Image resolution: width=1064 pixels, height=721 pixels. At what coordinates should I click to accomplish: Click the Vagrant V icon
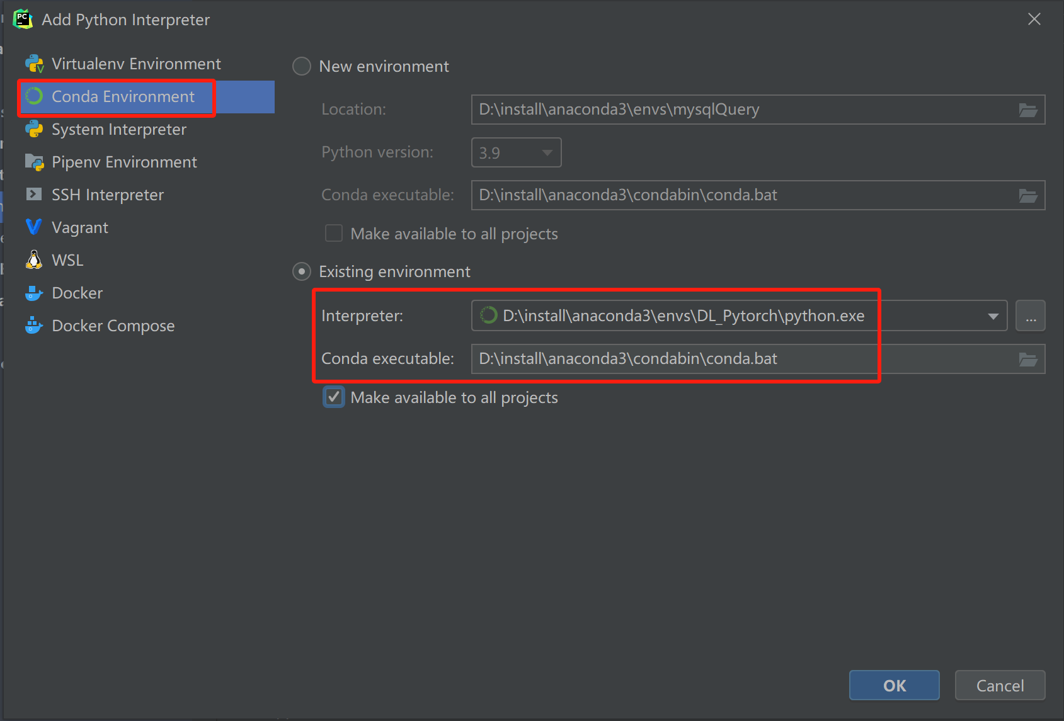(34, 227)
